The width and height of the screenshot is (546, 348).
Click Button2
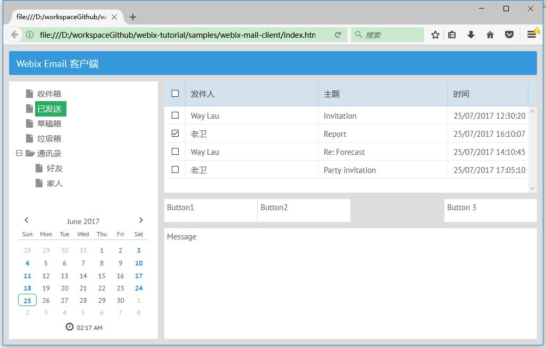point(304,210)
